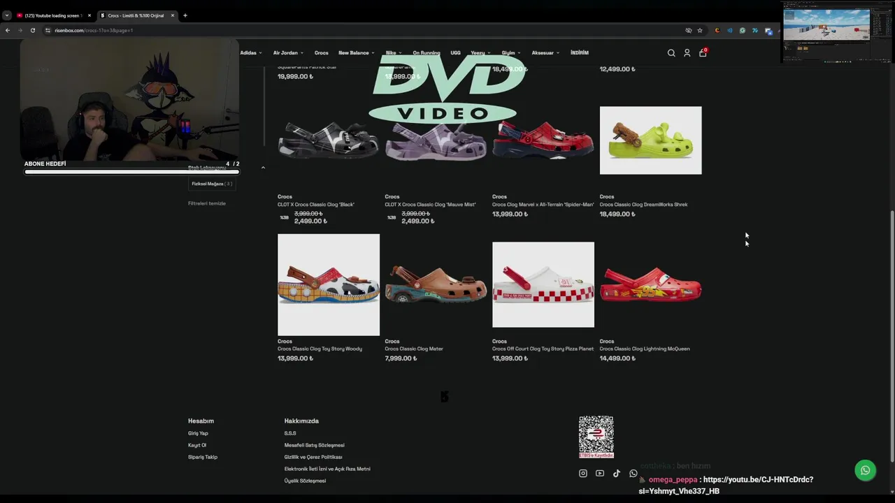Viewport: 895px width, 503px height.
Task: Open Marvel Spider-Man clog image
Action: [543, 140]
